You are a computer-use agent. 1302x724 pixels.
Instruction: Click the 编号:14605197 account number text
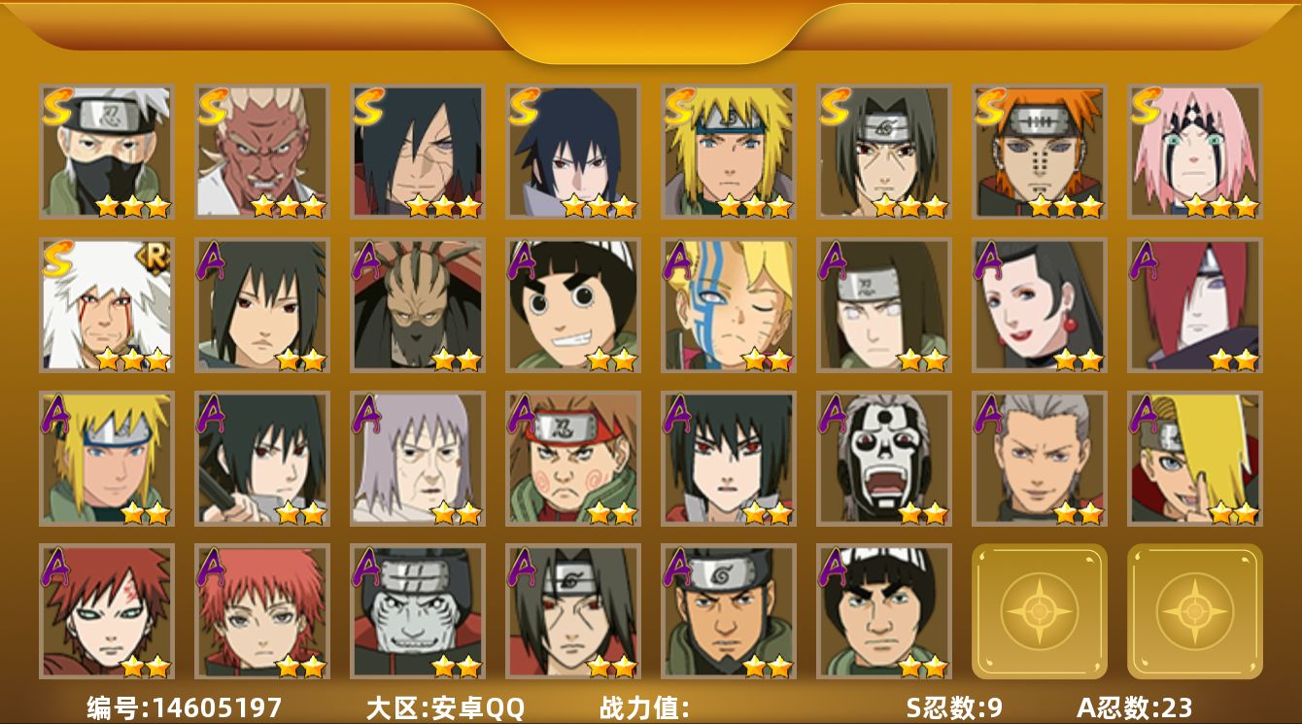(x=185, y=707)
